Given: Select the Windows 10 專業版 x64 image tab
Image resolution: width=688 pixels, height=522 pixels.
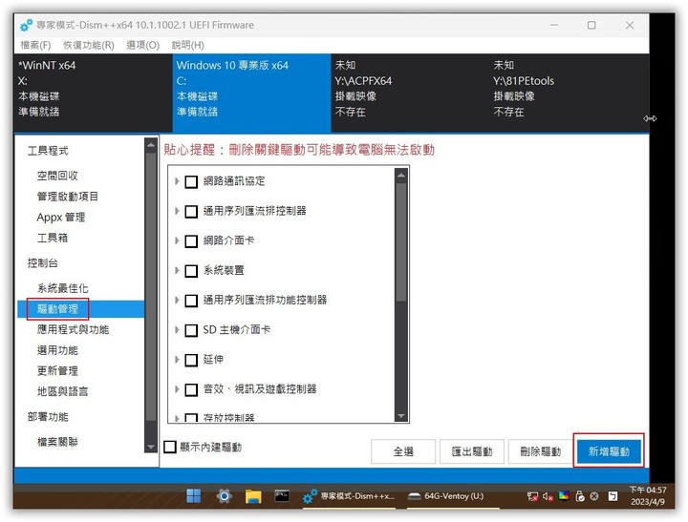Looking at the screenshot, I should coord(251,93).
